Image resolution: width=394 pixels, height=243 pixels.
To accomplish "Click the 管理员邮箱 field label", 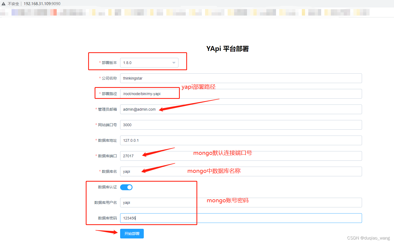I will (108, 109).
